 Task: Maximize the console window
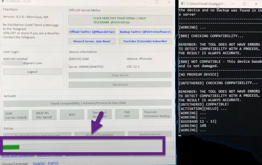(244, 4)
